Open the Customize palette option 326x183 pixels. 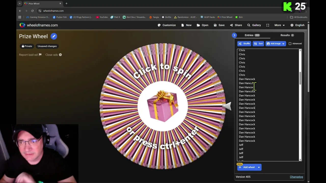pyautogui.click(x=167, y=25)
